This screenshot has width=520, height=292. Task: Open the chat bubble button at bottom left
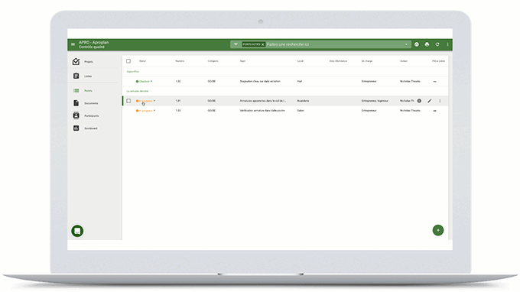coord(77,231)
